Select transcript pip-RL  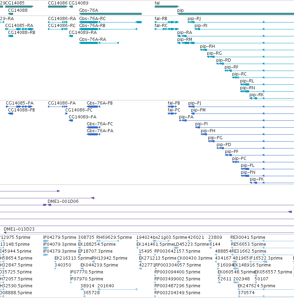[x=267, y=84]
